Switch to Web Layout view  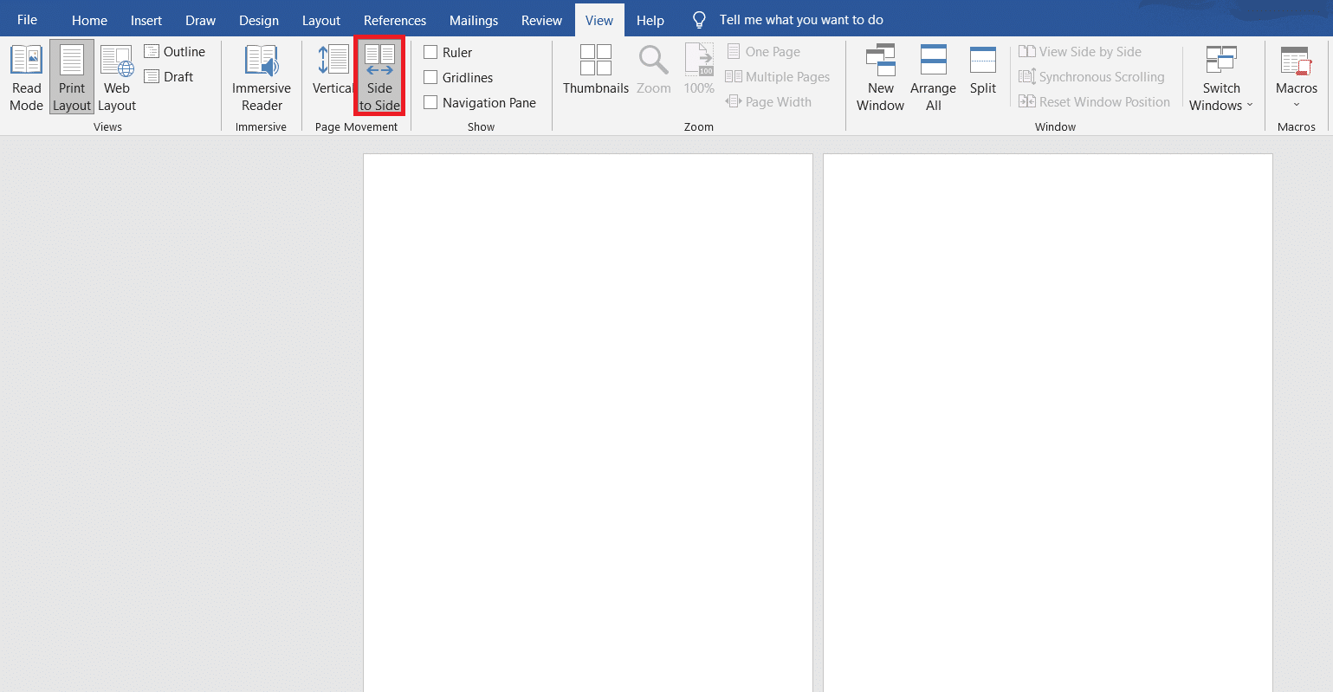tap(117, 78)
